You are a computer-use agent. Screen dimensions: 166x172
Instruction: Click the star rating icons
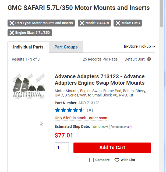coord(69,110)
